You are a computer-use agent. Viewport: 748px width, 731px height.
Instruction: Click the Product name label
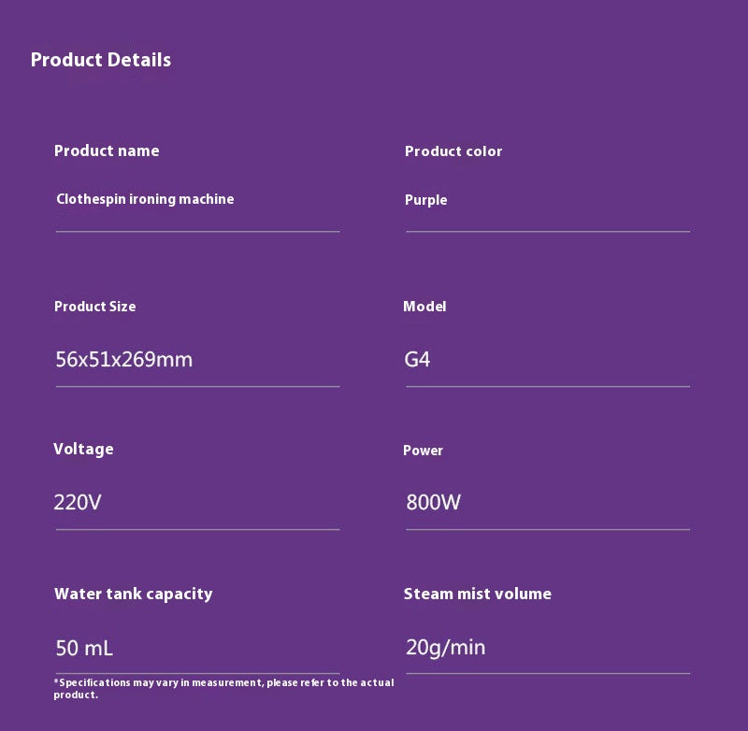click(107, 150)
